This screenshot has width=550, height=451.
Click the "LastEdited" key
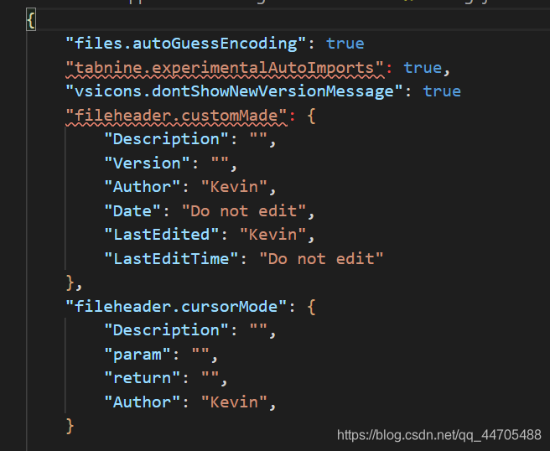point(162,235)
